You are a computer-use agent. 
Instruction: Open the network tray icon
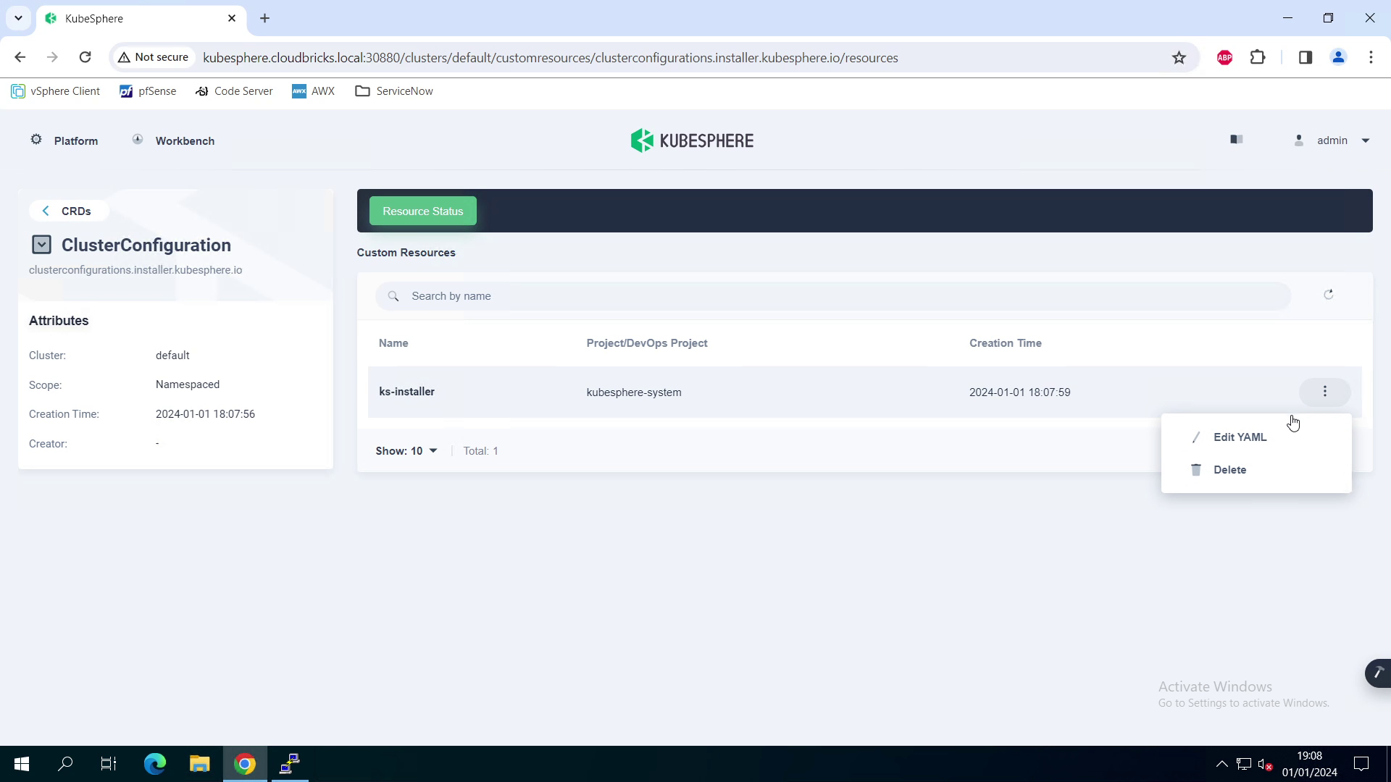pos(1244,764)
